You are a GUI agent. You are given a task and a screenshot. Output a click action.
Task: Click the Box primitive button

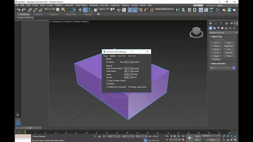216,43
